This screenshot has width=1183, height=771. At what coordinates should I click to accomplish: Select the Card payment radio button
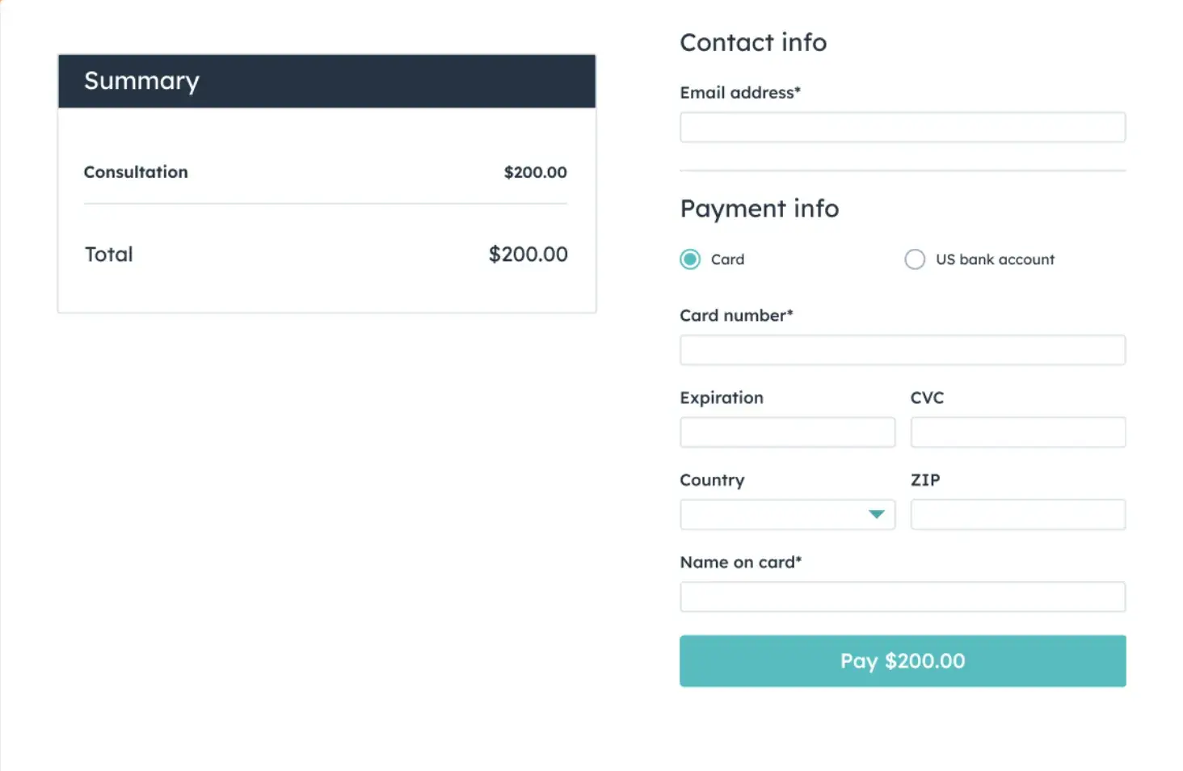point(690,259)
